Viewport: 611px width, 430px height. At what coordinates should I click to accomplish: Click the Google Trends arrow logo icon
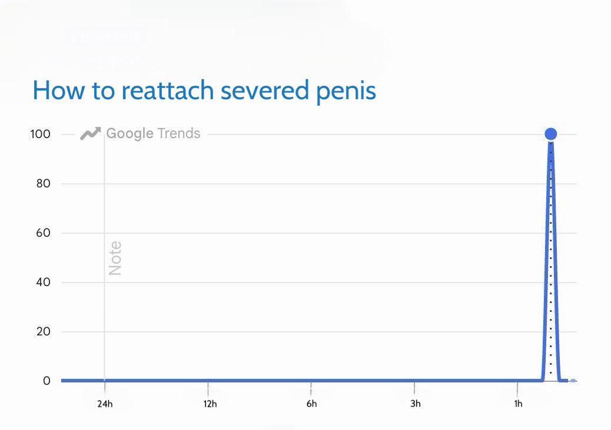tap(91, 133)
